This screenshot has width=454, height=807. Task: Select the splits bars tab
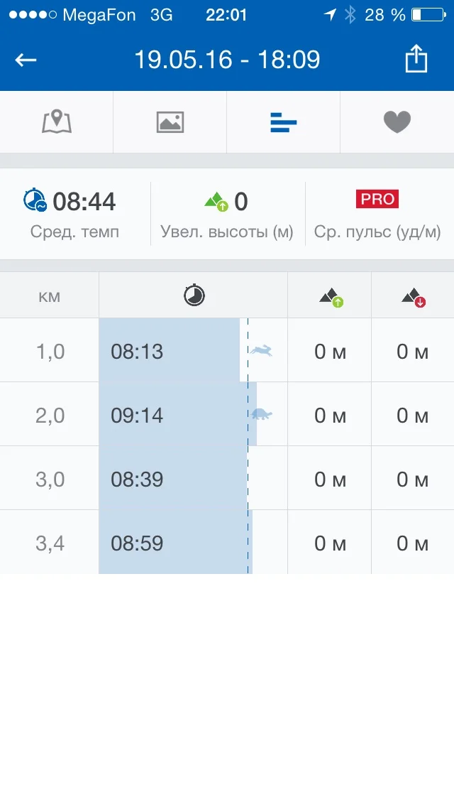(x=284, y=123)
